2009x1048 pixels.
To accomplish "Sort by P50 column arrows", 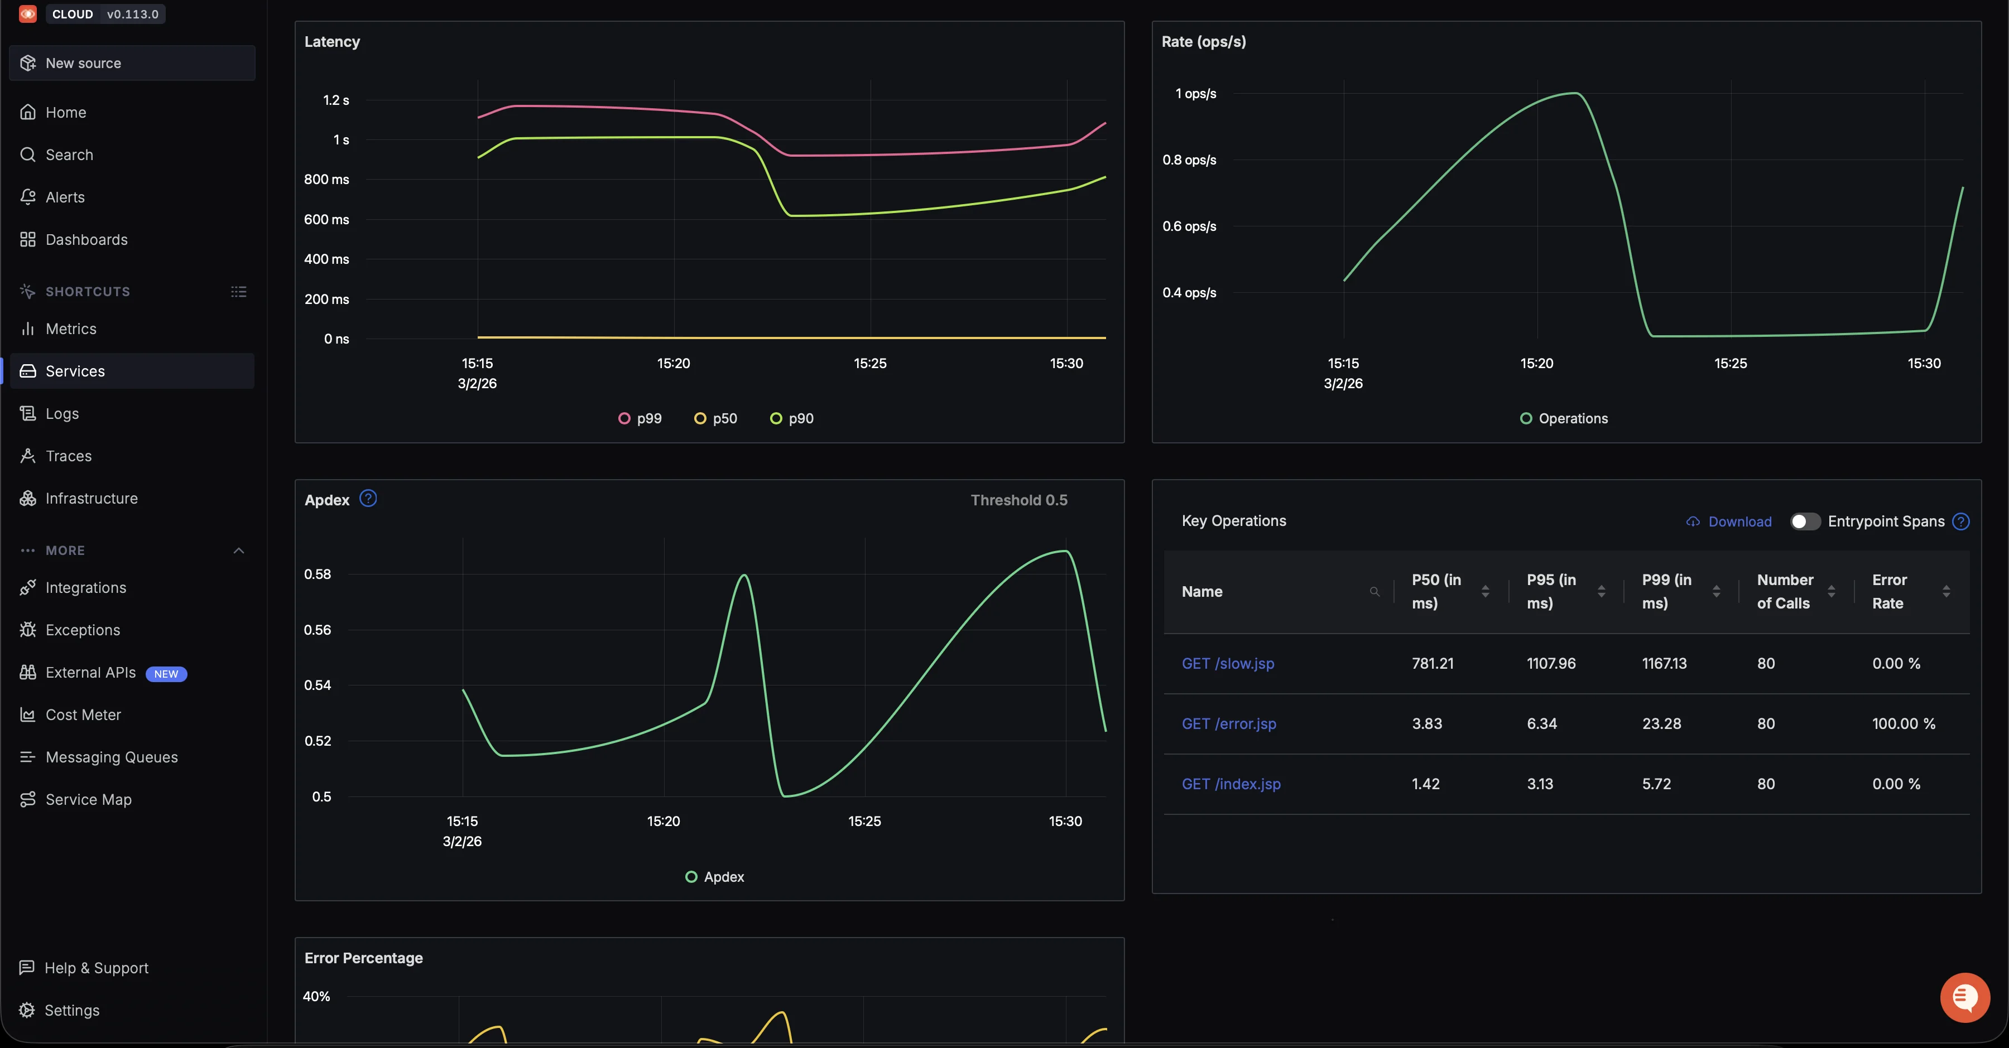I will tap(1485, 591).
